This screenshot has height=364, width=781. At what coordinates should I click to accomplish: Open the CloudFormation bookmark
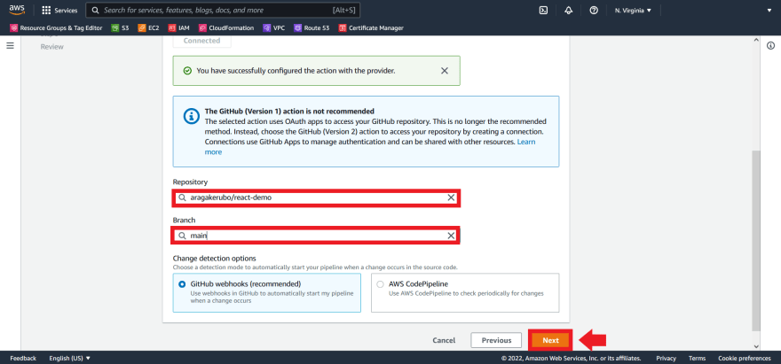(226, 27)
